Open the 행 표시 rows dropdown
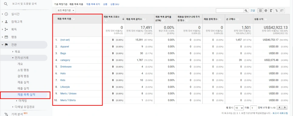293x116 pixels. pyautogui.click(x=239, y=108)
